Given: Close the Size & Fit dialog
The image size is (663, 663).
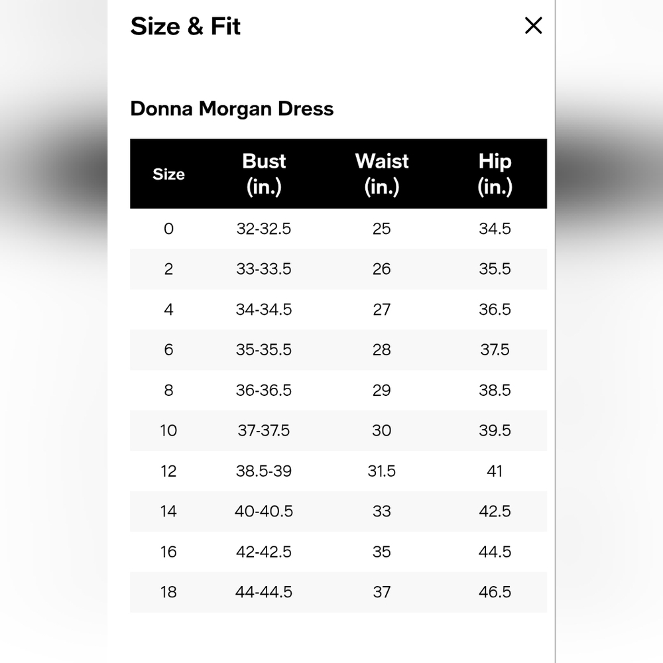Looking at the screenshot, I should 533,26.
